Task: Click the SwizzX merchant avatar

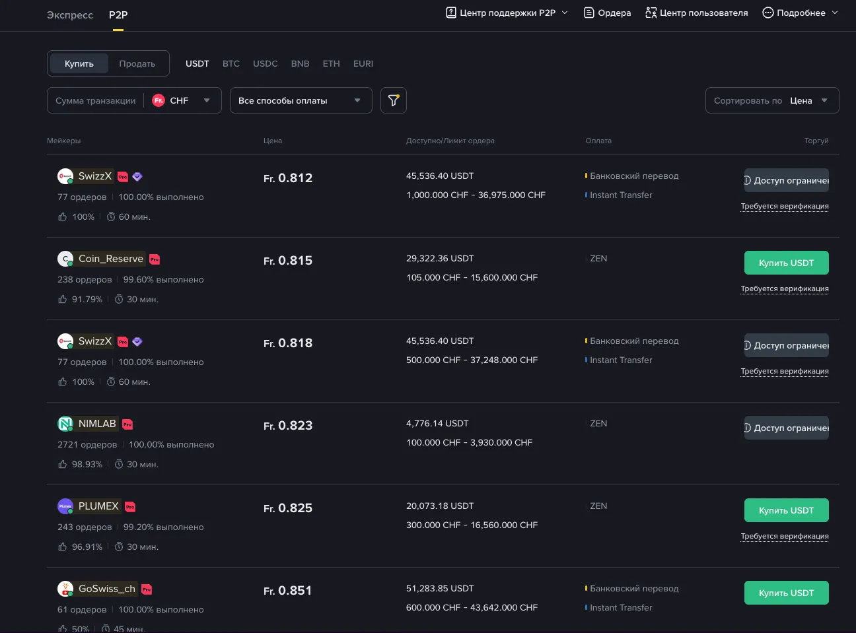Action: 65,176
